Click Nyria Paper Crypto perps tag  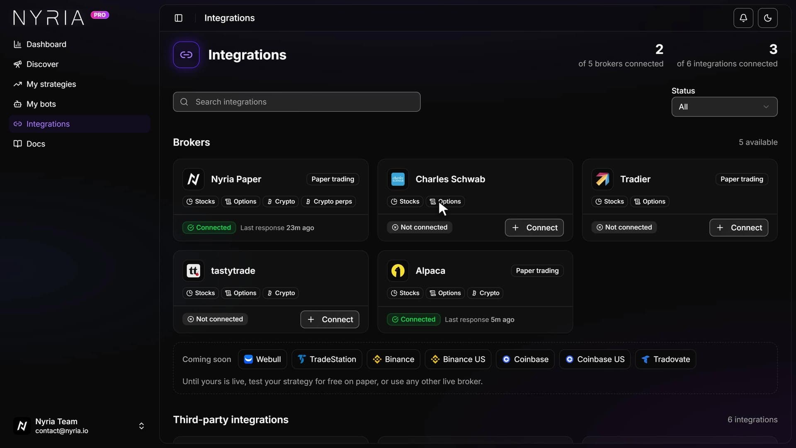point(328,202)
